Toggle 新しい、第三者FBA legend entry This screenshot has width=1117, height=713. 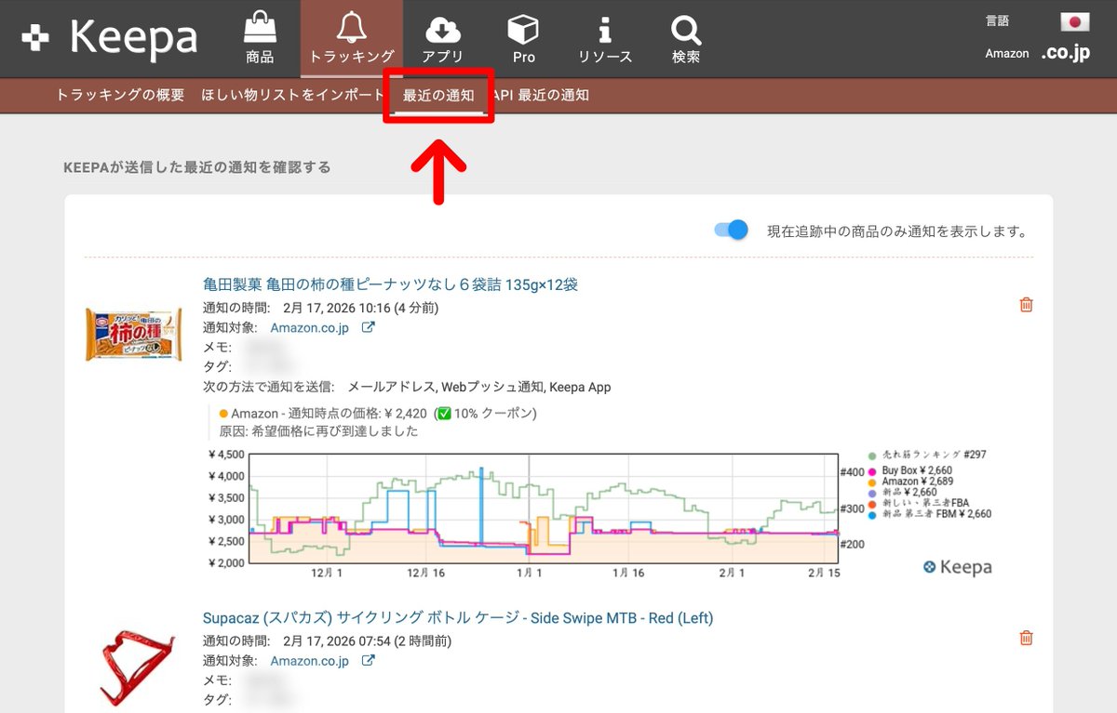[919, 503]
